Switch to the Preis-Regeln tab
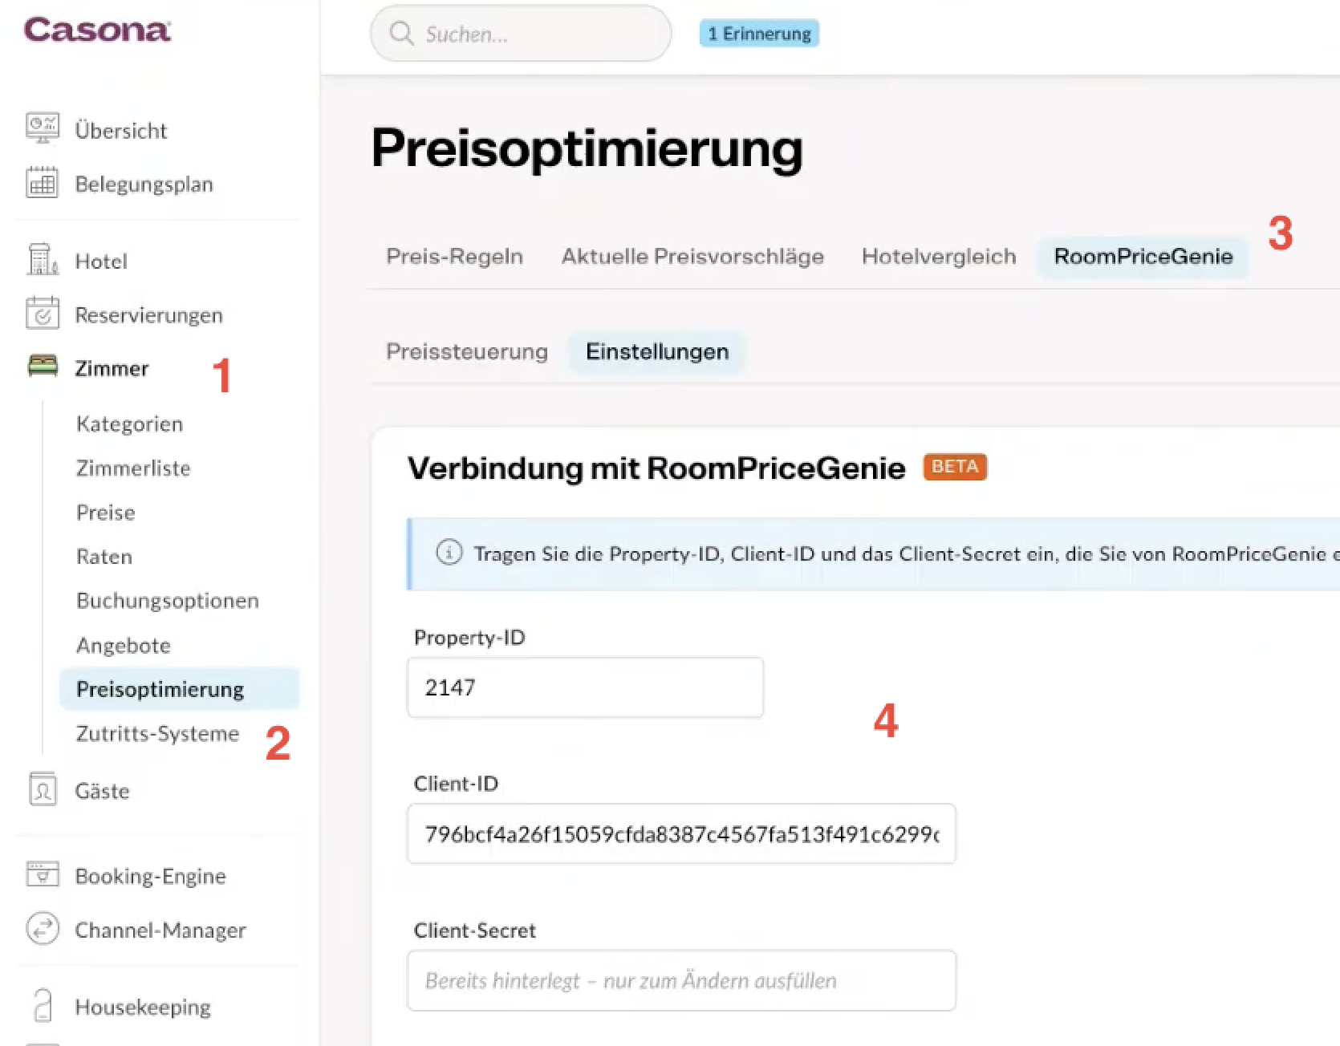 [454, 257]
